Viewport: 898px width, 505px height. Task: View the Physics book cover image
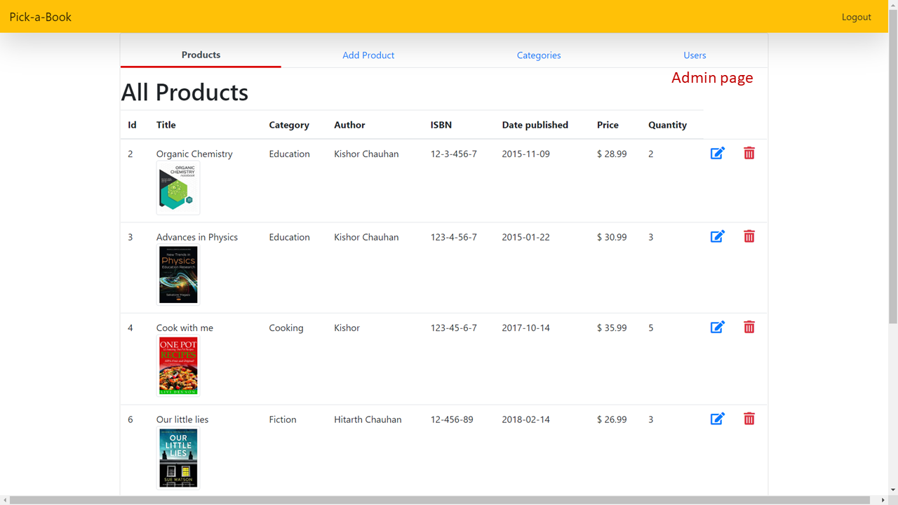coord(178,274)
